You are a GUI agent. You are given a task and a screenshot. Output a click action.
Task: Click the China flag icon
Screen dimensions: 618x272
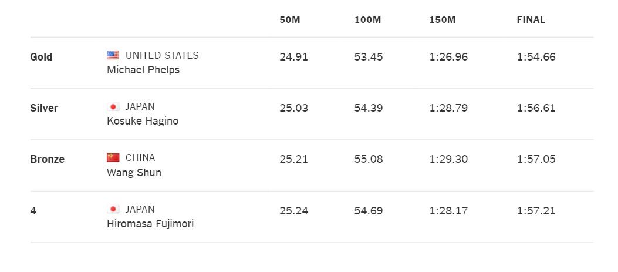coord(113,157)
